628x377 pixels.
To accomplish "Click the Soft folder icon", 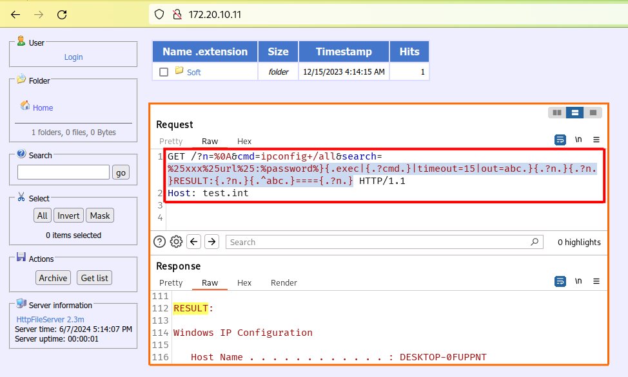I will (179, 70).
